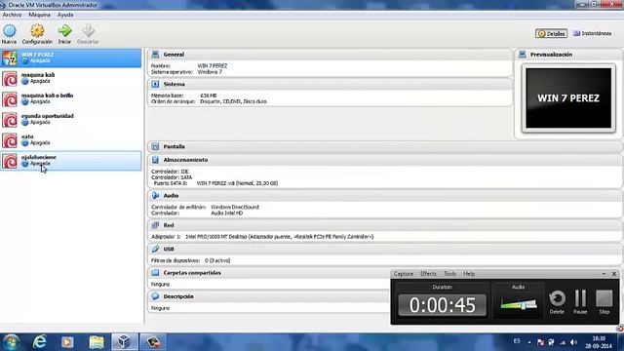Open the Ayuda menu
Screen dimensions: 624x351
pyautogui.click(x=65, y=15)
